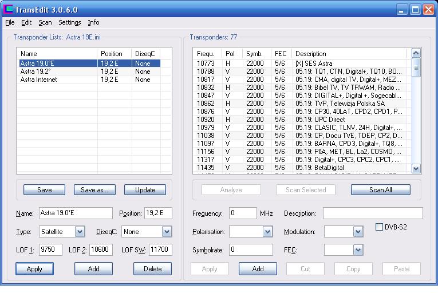Expand the DiseqC dropdown showing None
The height and width of the screenshot is (293, 438).
click(x=167, y=232)
